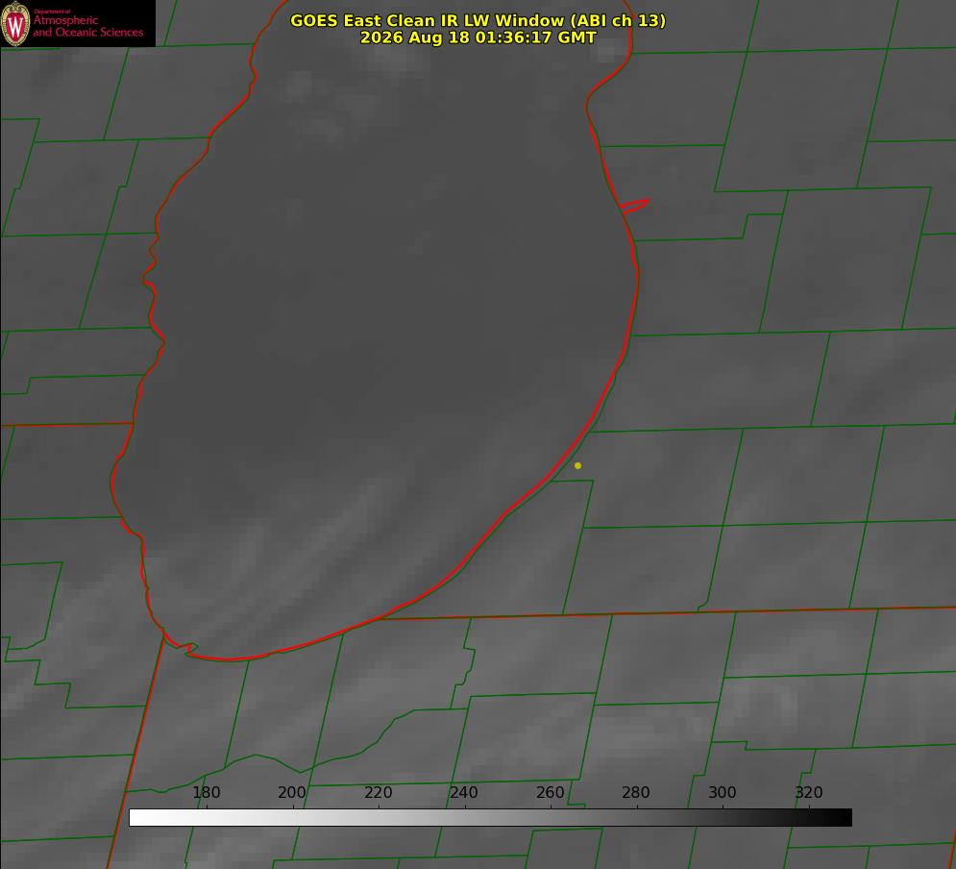Viewport: 956px width, 869px height.
Task: Click the red hook-shaped inlet on east shore
Action: [x=634, y=206]
